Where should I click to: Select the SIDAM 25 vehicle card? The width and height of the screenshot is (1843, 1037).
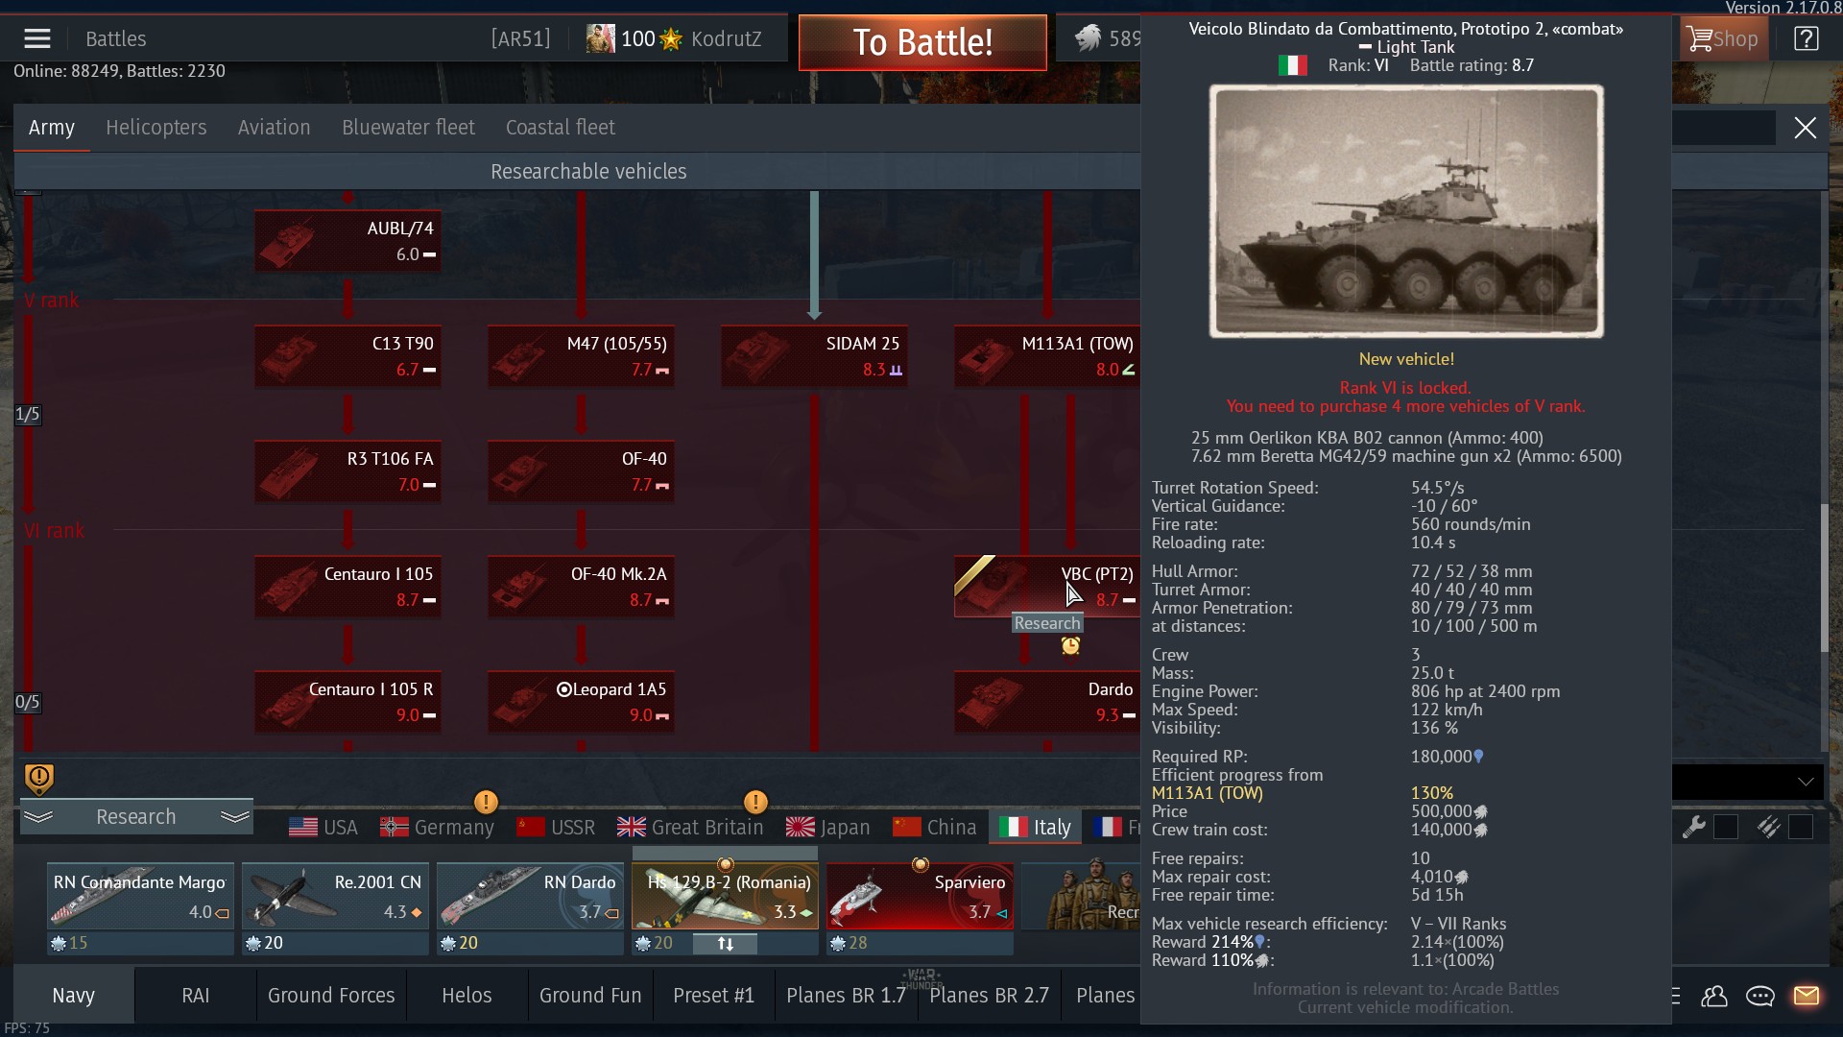click(814, 356)
